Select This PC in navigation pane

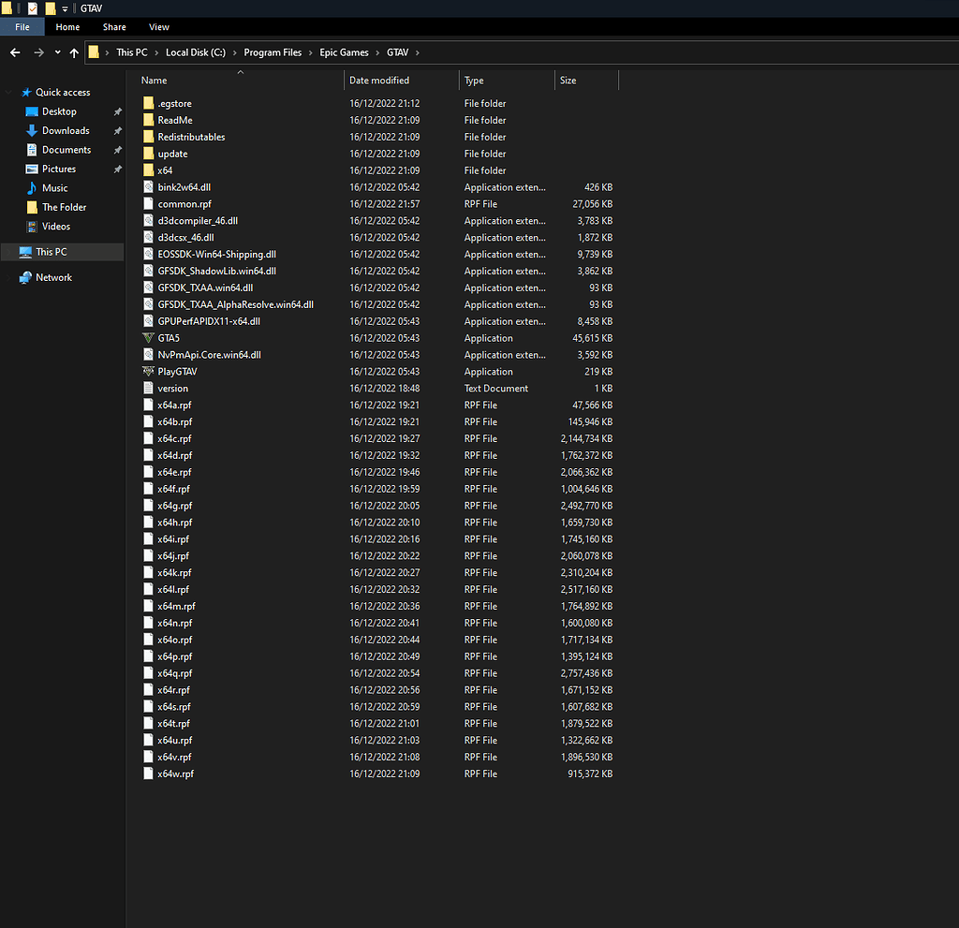coord(52,252)
